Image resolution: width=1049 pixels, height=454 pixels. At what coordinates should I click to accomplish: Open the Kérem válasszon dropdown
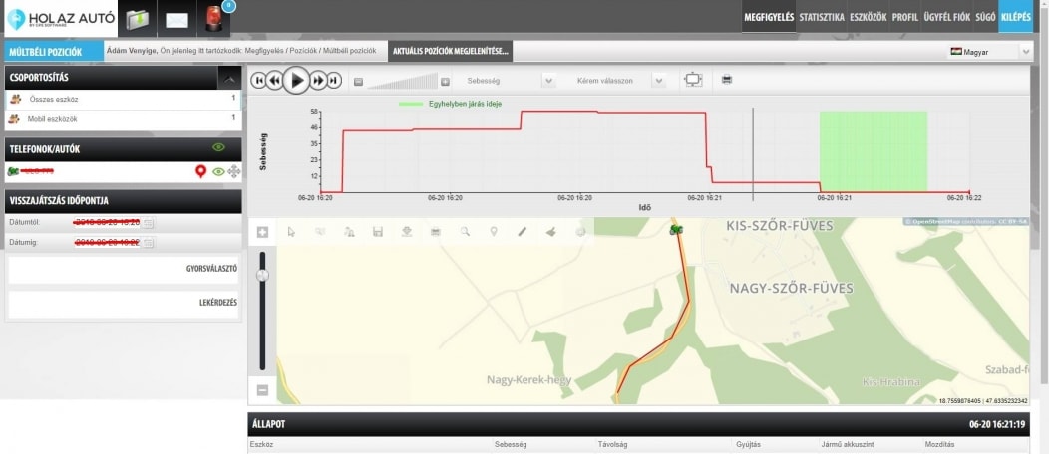click(658, 80)
